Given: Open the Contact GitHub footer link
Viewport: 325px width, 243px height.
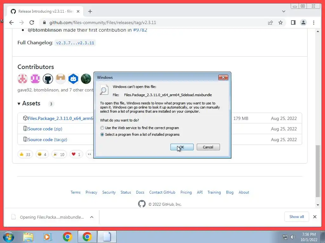Looking at the screenshot, I should pyautogui.click(x=162, y=192).
